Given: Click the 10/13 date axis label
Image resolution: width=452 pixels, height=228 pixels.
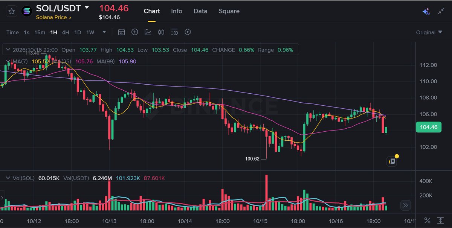Looking at the screenshot, I should 109,221.
